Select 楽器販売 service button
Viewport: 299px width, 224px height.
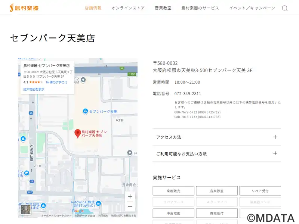[x=173, y=191]
